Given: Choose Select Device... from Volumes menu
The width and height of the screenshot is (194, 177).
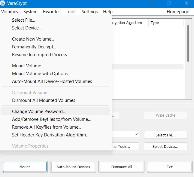Looking at the screenshot, I should tap(55, 28).
